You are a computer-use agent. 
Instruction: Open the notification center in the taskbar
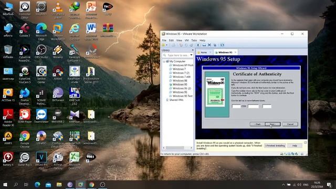click(x=329, y=184)
